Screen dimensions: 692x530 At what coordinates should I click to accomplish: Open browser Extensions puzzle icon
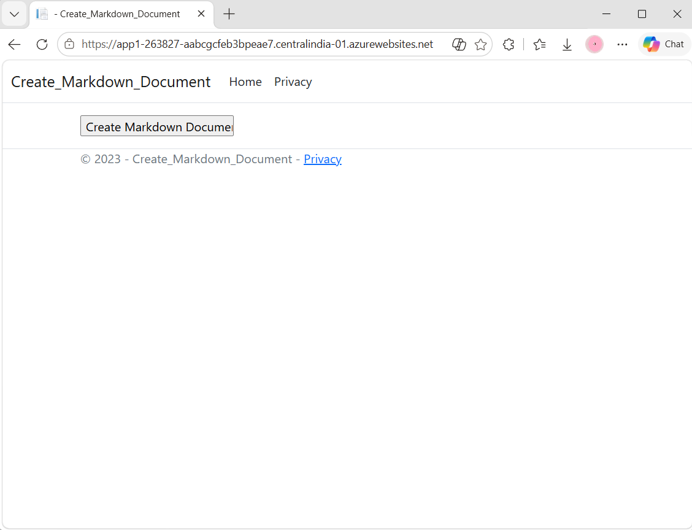pyautogui.click(x=509, y=44)
